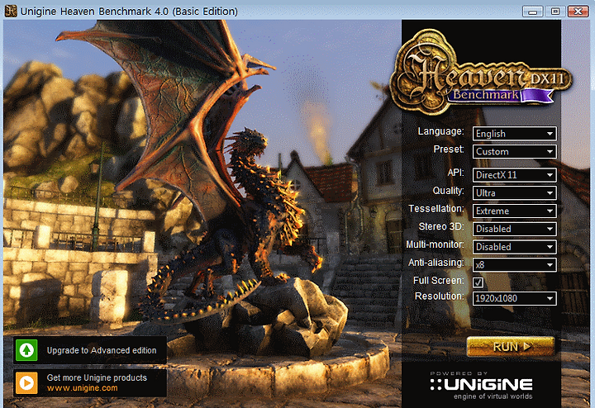Open the Stereo 3D dropdown

[515, 229]
